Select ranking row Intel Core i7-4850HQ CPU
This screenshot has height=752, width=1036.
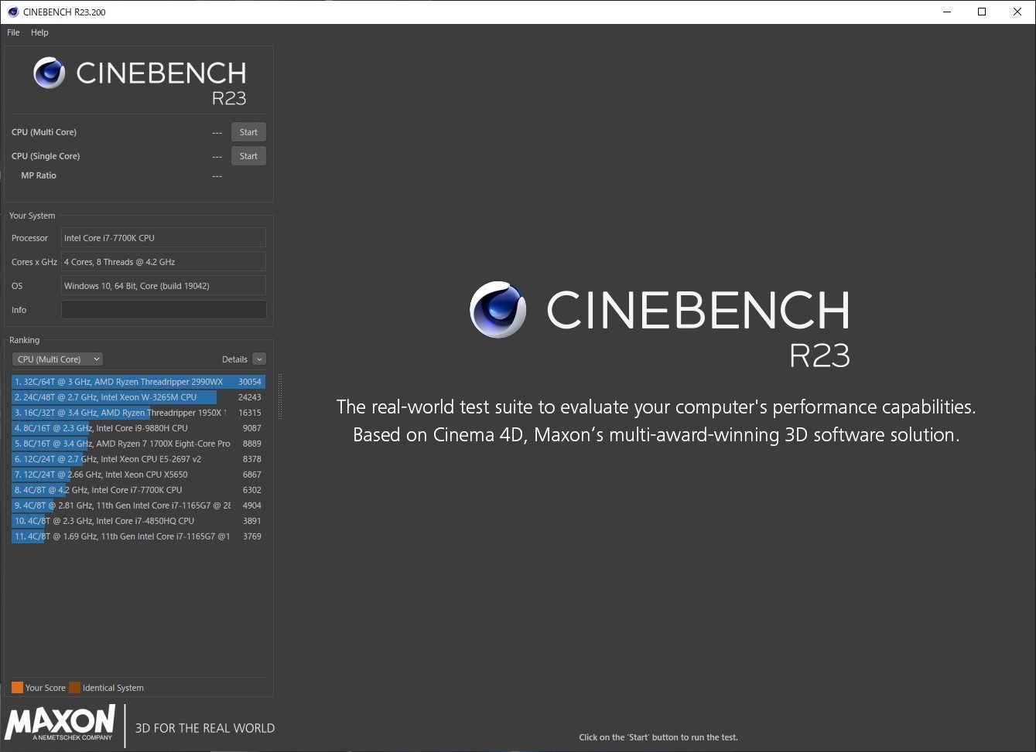click(x=138, y=521)
